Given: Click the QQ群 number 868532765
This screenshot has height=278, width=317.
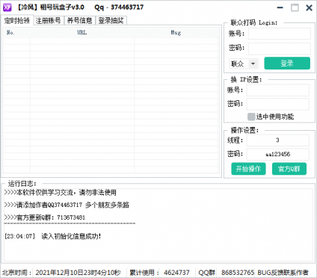Looking at the screenshot, I should [238, 273].
